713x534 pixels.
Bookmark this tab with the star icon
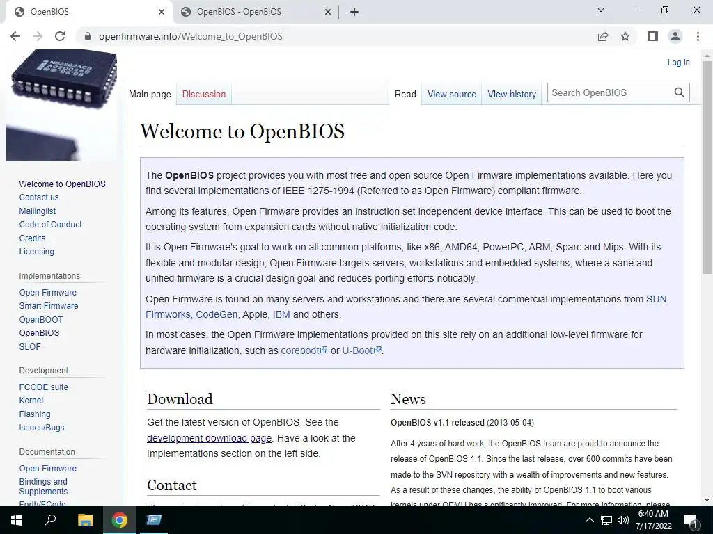625,36
